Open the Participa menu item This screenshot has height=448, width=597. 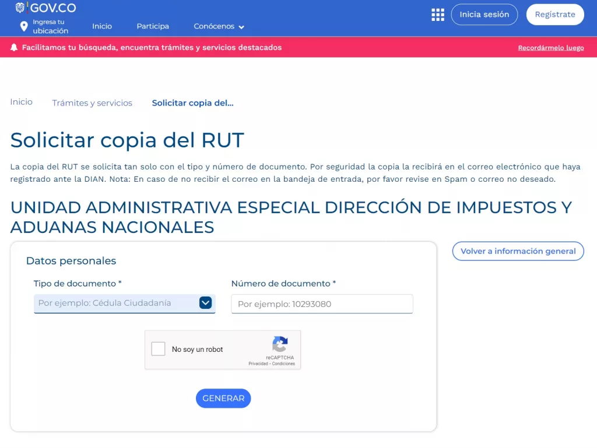pos(153,26)
